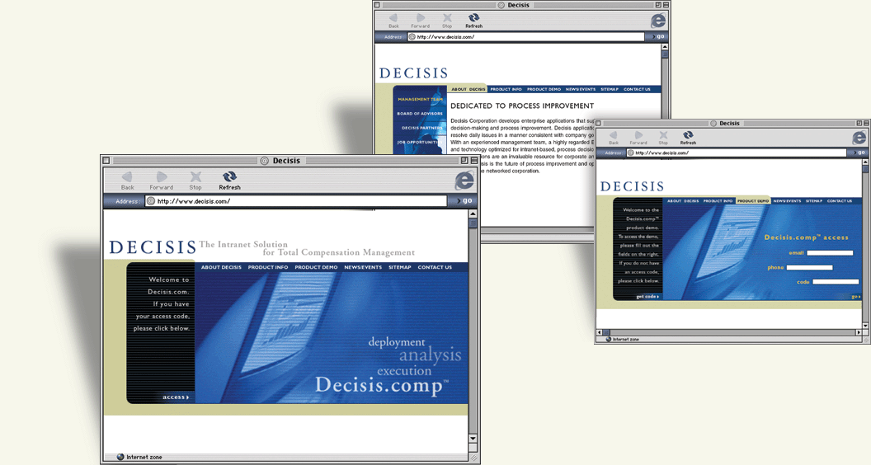
Task: Click 'Board of Advisors' in top-center window sidebar
Action: (420, 114)
